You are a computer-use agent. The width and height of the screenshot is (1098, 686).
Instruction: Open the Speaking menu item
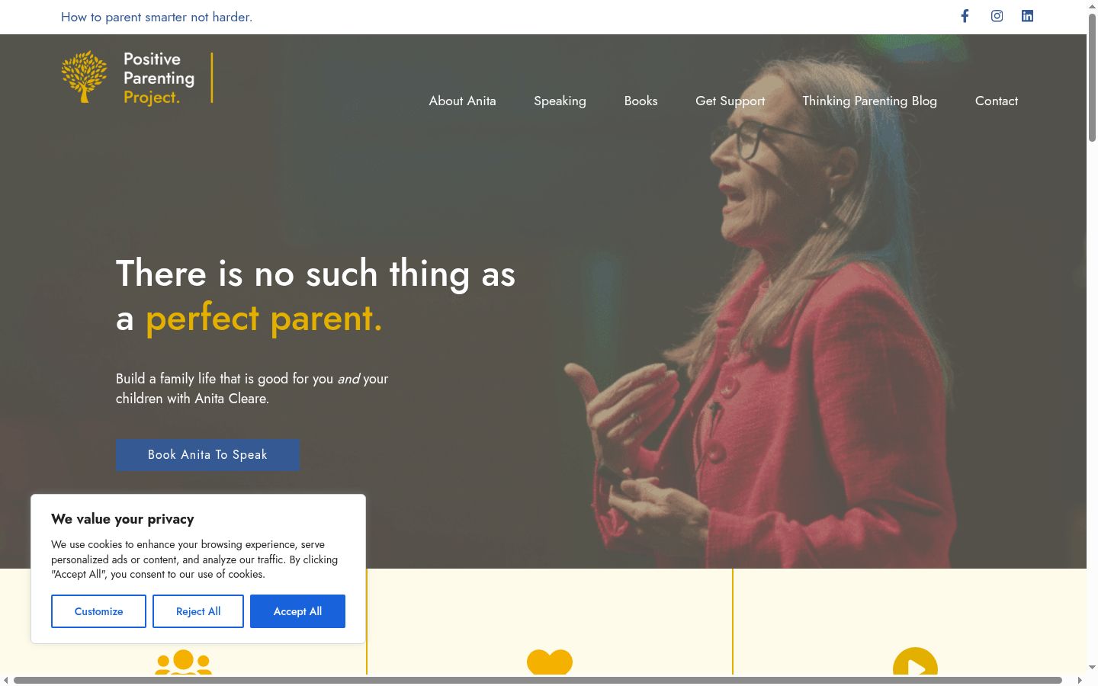point(560,101)
